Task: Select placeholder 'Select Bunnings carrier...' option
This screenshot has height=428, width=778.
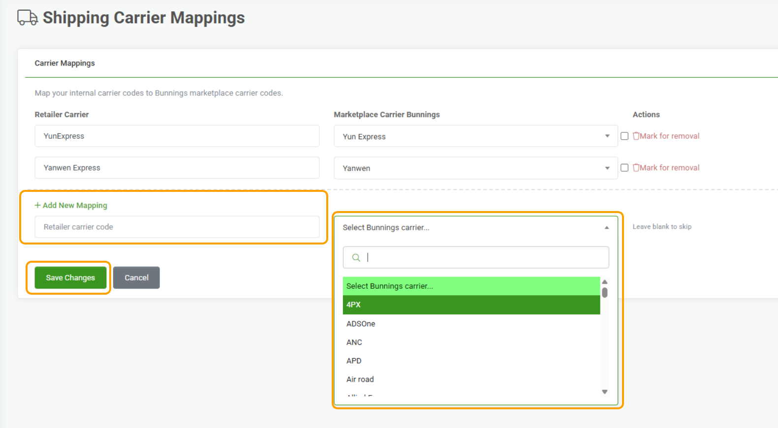Action: tap(471, 286)
